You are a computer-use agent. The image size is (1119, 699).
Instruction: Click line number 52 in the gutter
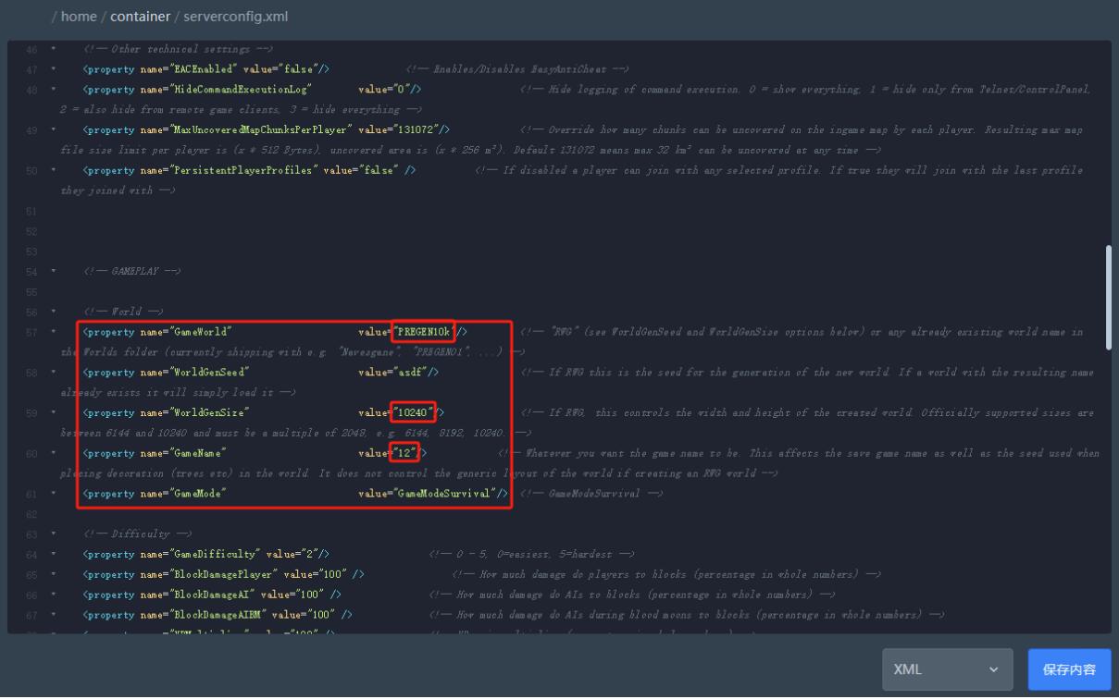click(x=31, y=231)
